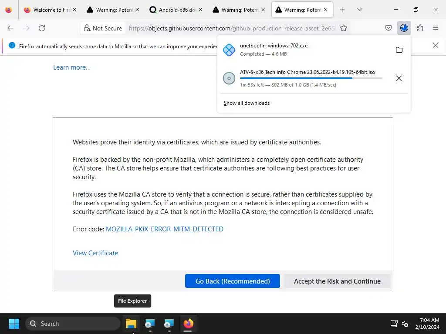Screen dimensions: 446x334
Task: Open the clock and date flyout
Action: pos(427,324)
